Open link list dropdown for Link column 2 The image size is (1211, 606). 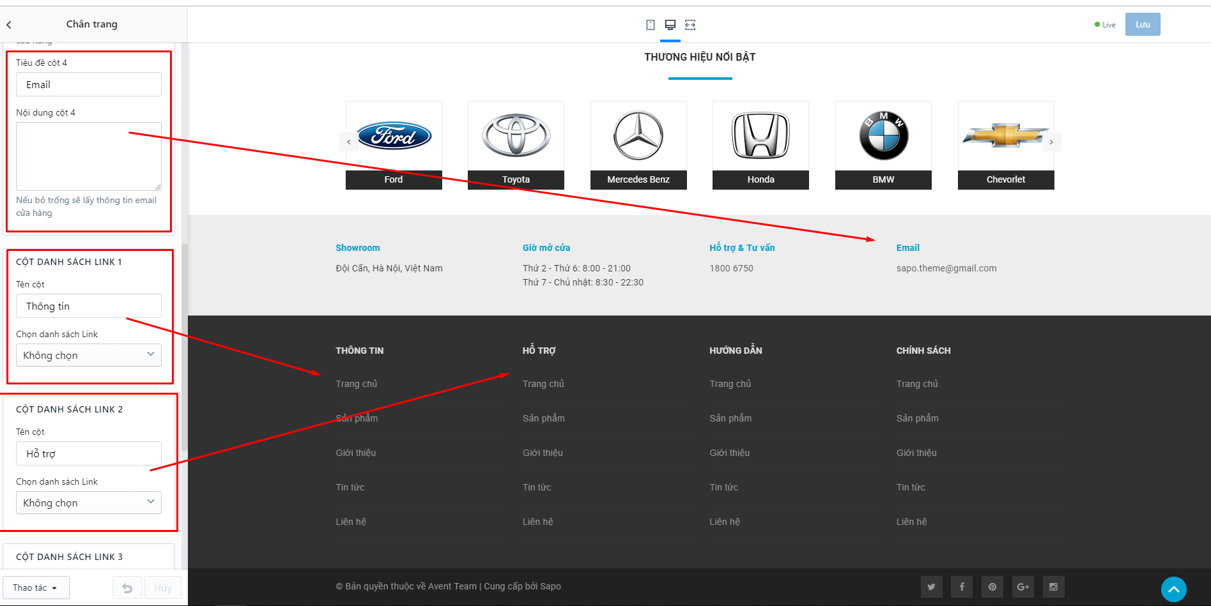89,503
